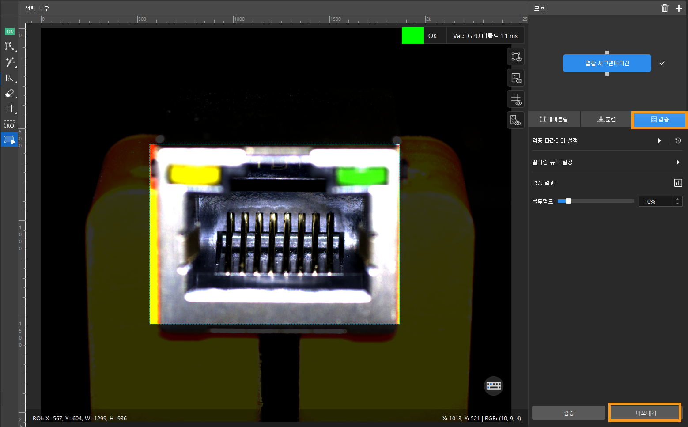This screenshot has width=688, height=427.
Task: Select the 결함 세그먼테이션 module block
Action: pos(607,63)
